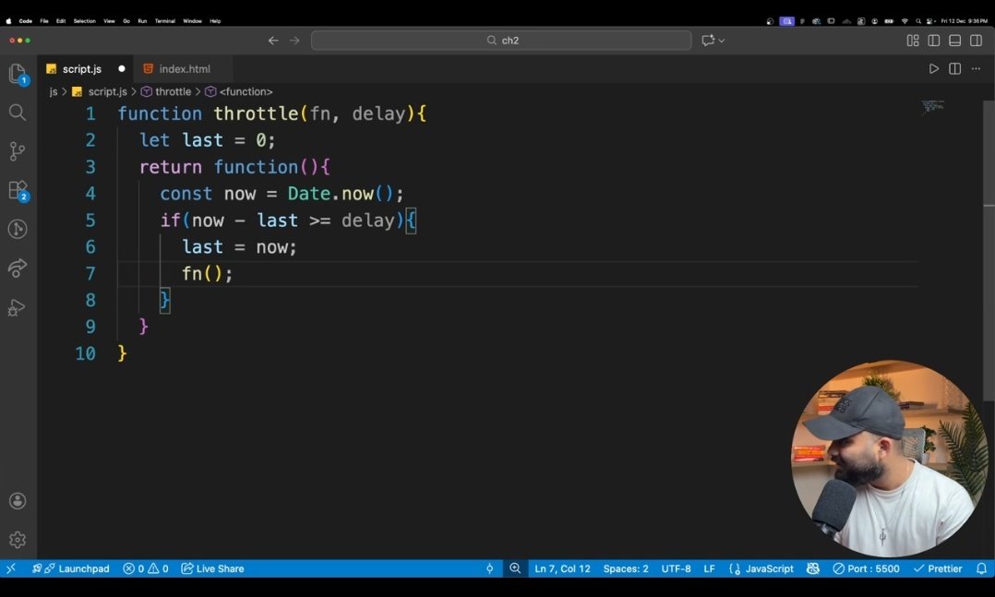
Task: Open the script.js breadcrumb
Action: [x=101, y=91]
